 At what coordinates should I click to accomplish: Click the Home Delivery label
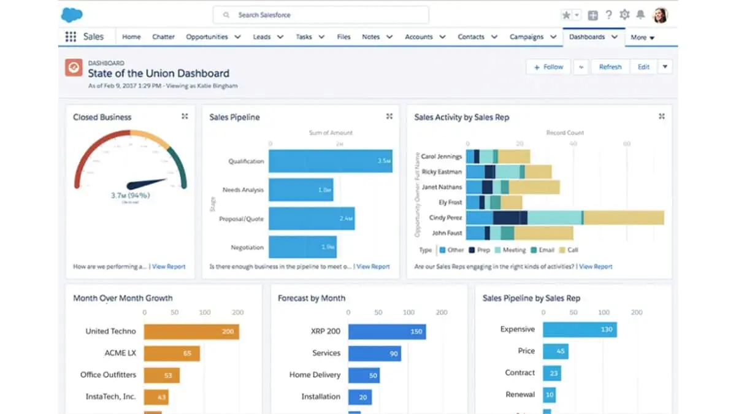pyautogui.click(x=315, y=375)
